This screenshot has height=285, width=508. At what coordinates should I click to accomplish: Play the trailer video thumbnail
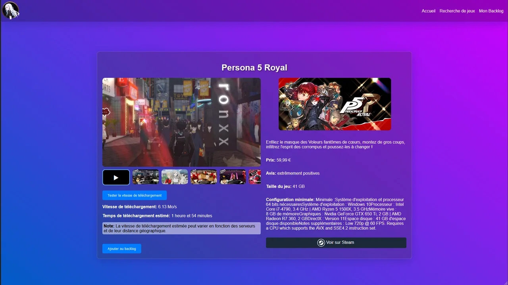click(116, 177)
